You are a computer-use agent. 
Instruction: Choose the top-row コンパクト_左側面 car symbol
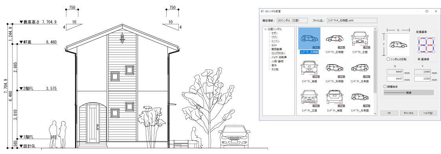[x=334, y=38]
